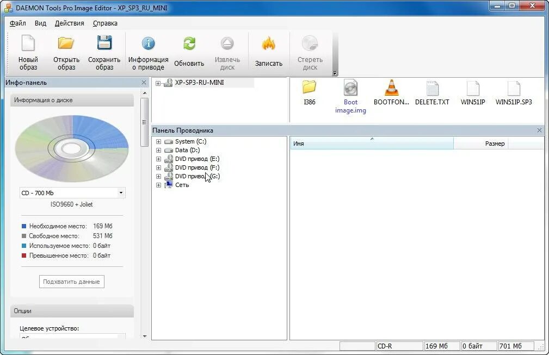This screenshot has height=355, width=549.
Task: Click the Целевое устройство label
Action: click(x=50, y=328)
